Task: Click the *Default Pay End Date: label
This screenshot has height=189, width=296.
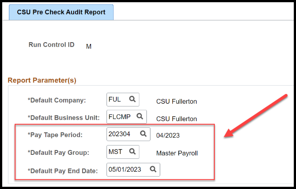Action: point(63,171)
